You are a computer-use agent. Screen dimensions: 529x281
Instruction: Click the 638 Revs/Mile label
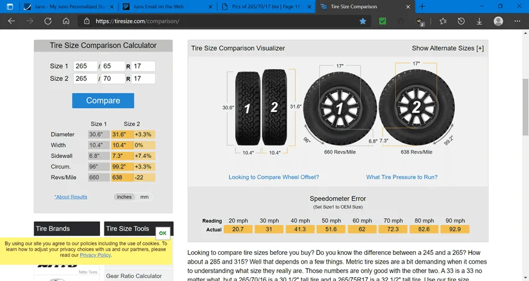point(416,152)
